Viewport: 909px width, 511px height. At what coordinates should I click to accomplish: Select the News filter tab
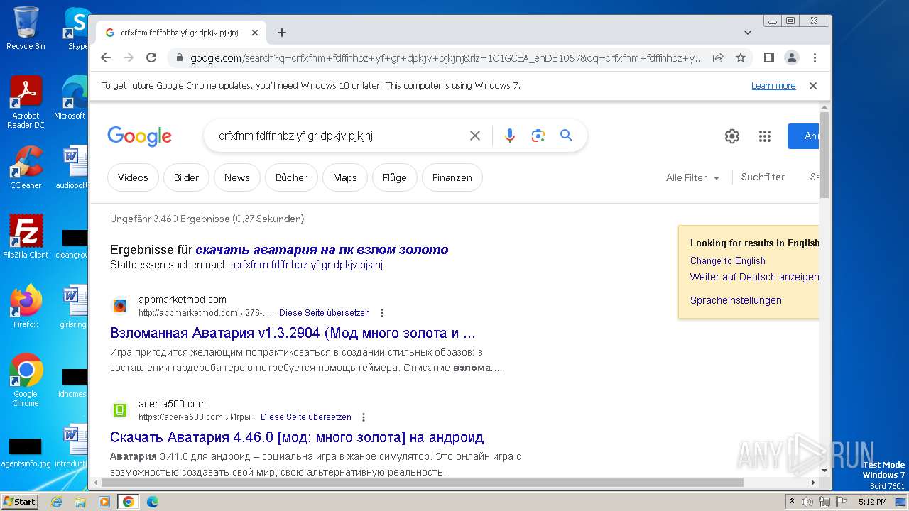[237, 177]
